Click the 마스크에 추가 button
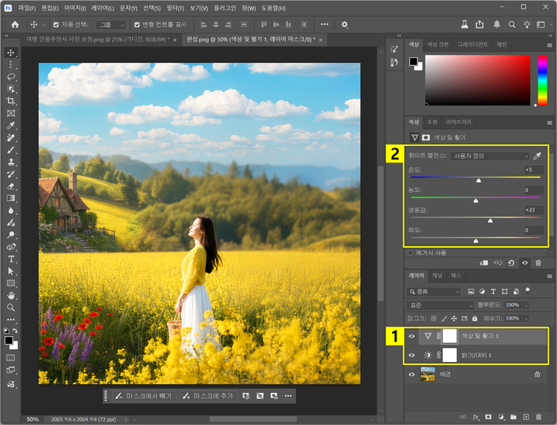Image resolution: width=557 pixels, height=425 pixels. (x=209, y=396)
